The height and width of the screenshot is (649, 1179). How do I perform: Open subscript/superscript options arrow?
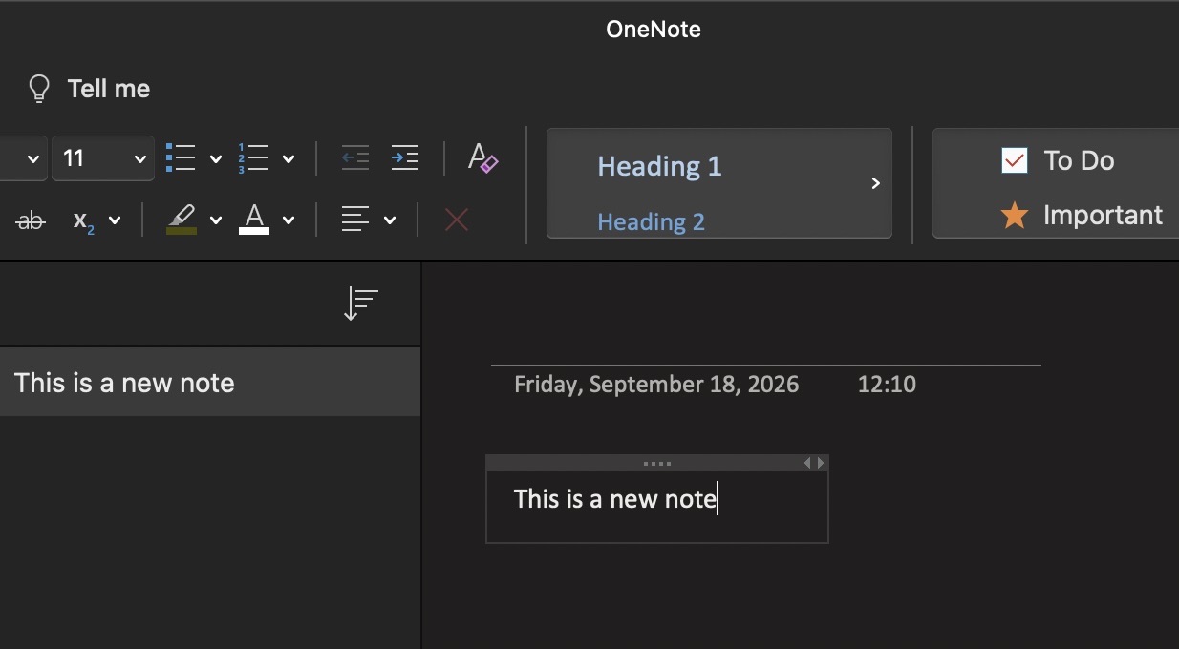coord(115,220)
